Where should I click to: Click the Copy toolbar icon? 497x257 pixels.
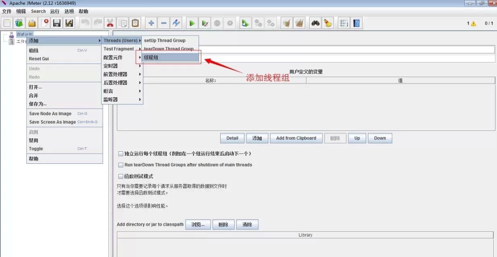[x=123, y=23]
